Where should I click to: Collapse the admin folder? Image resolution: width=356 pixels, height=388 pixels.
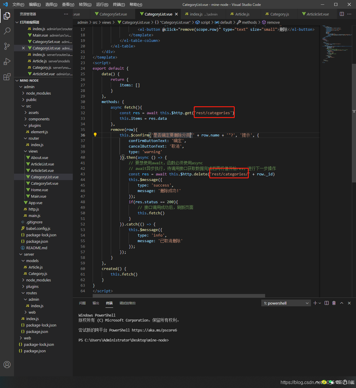[x=43, y=87]
